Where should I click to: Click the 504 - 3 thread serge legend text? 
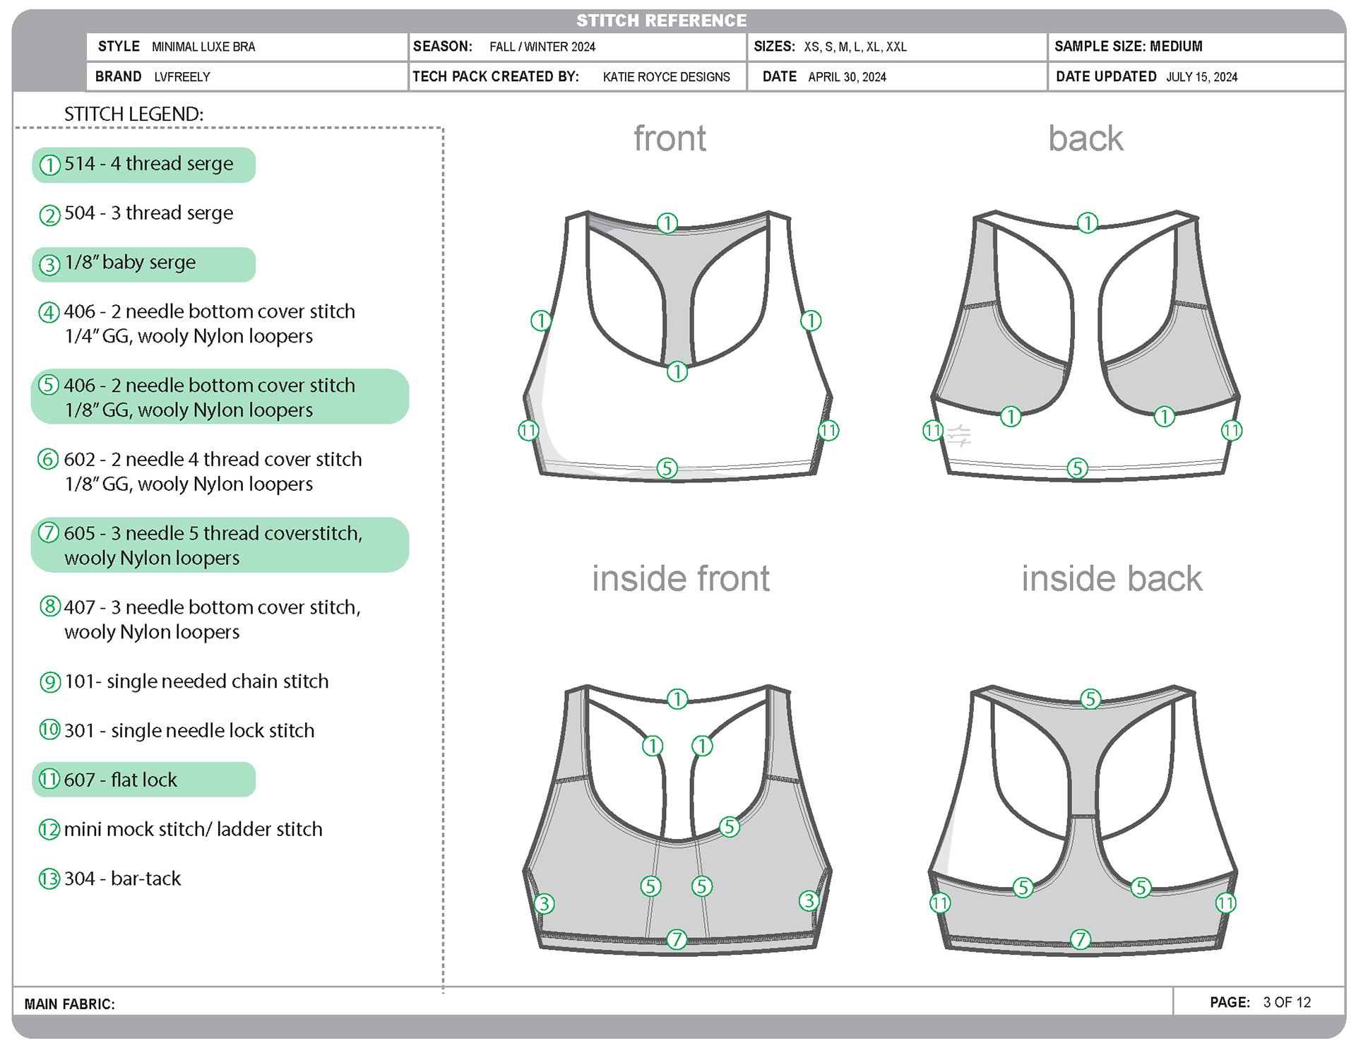[148, 213]
